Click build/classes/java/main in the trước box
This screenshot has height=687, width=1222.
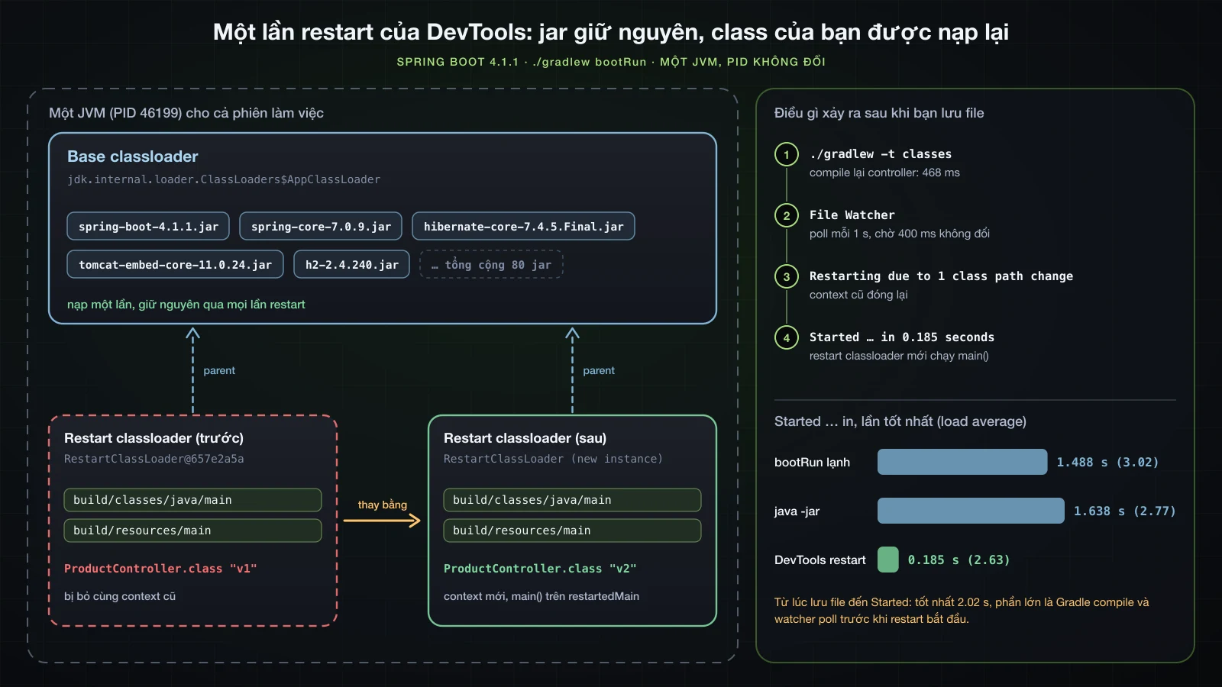[x=192, y=500]
